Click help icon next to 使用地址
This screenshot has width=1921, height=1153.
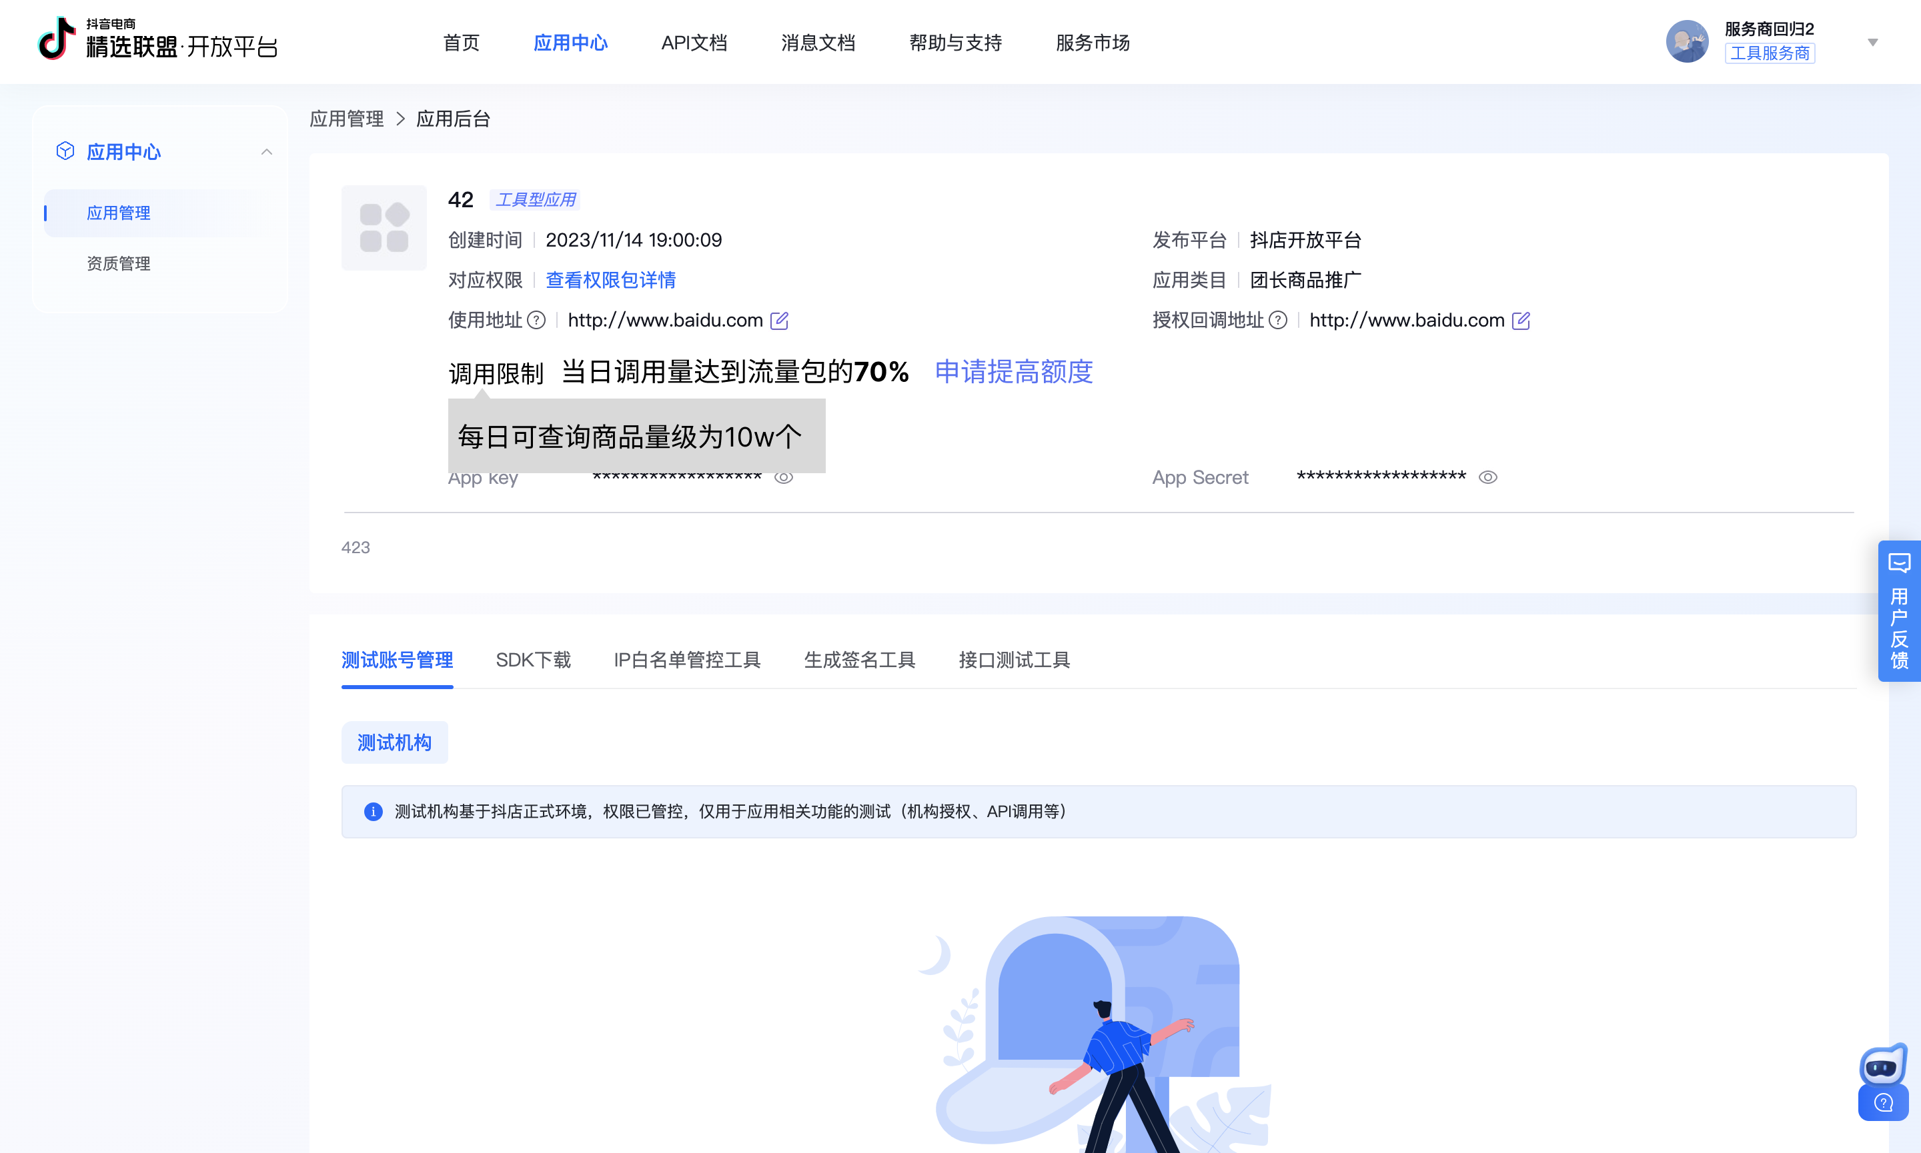(536, 320)
